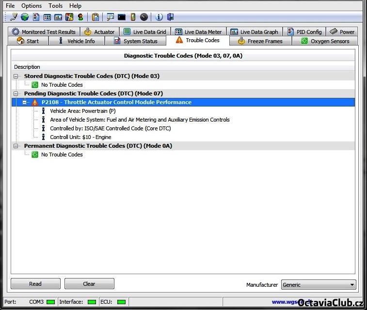Viewport: 367px width, 310px height.
Task: Switch to the Live Data Graph tab
Action: (x=254, y=32)
